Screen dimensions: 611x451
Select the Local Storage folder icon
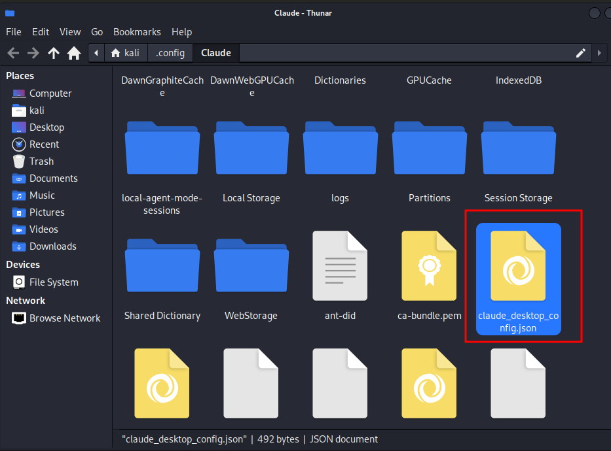point(251,148)
